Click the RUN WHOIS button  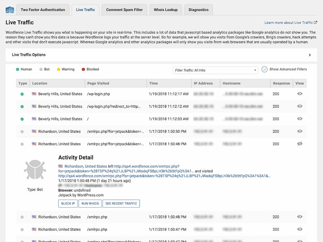[x=90, y=203]
